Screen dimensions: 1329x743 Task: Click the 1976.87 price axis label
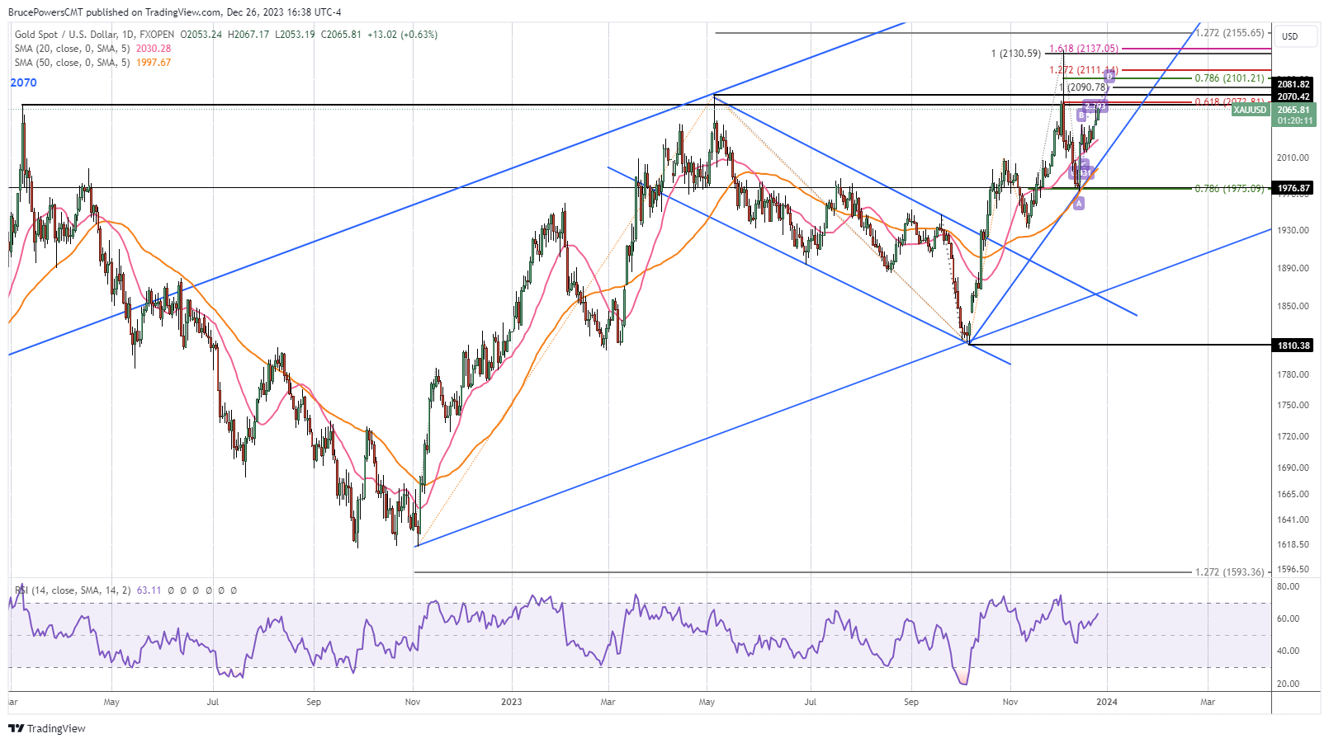[x=1294, y=188]
